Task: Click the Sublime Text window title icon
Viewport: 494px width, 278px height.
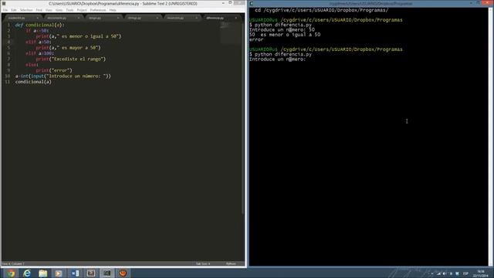Action: 4,3
